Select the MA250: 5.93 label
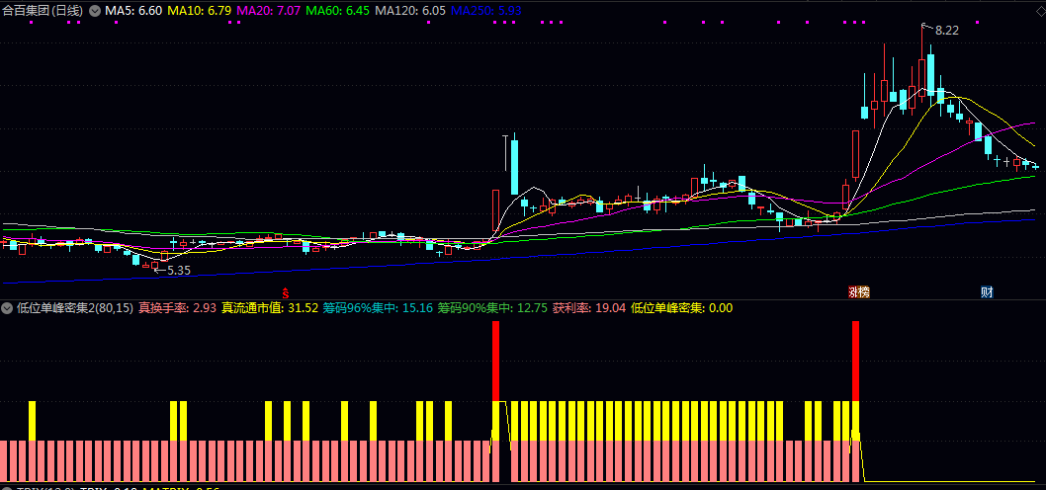This screenshot has height=490, width=1046. [x=486, y=11]
